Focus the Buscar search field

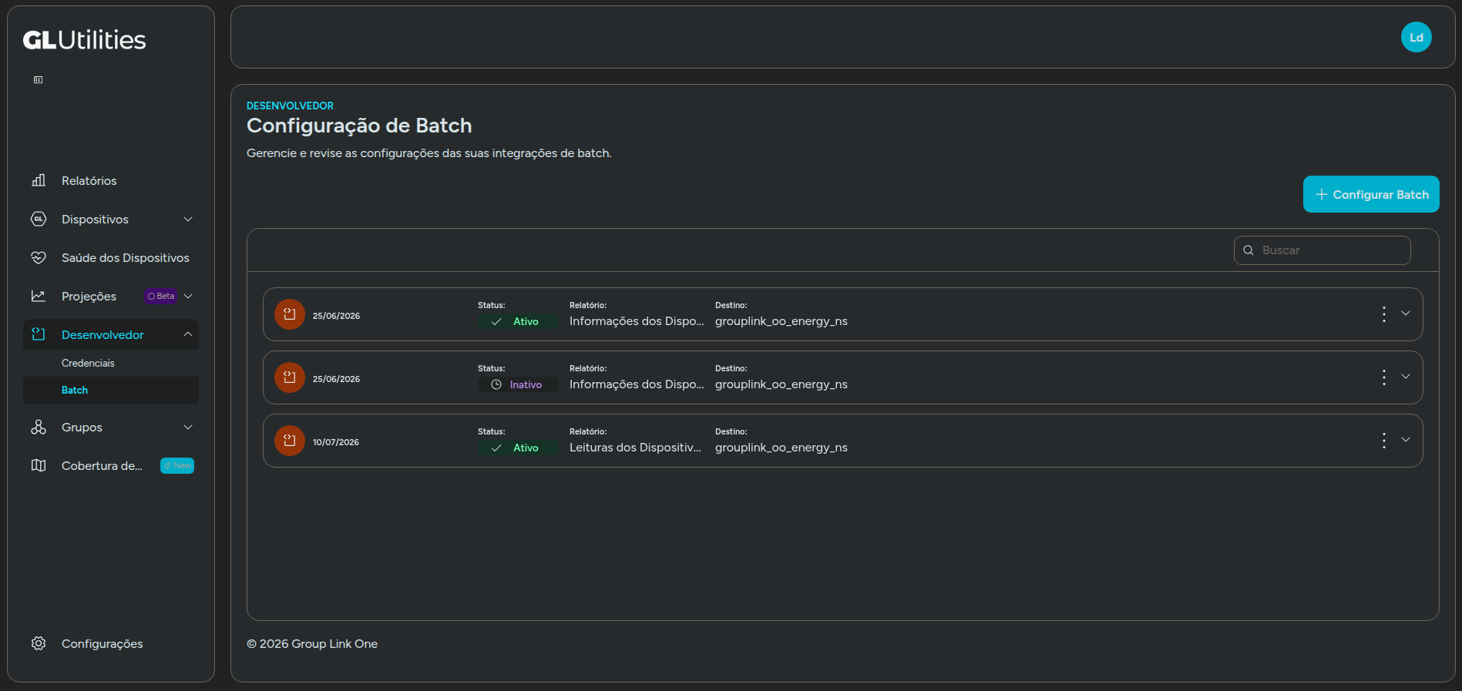1323,250
